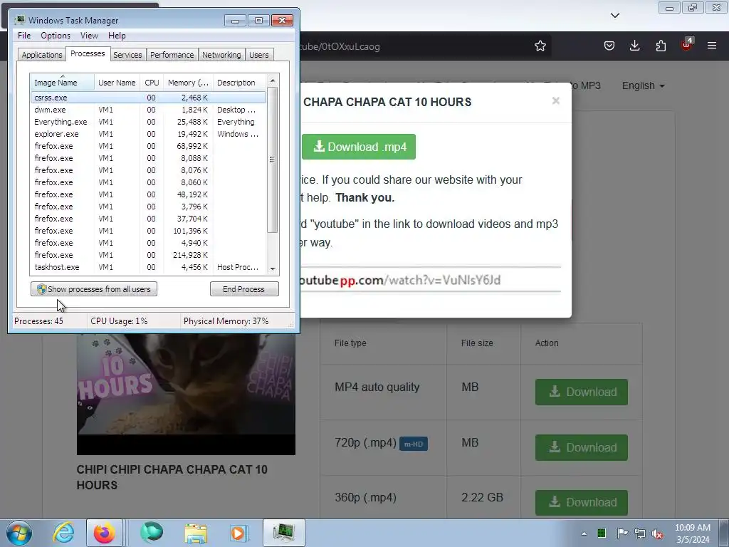Switch to Services tab
The height and width of the screenshot is (547, 729).
[x=127, y=55]
